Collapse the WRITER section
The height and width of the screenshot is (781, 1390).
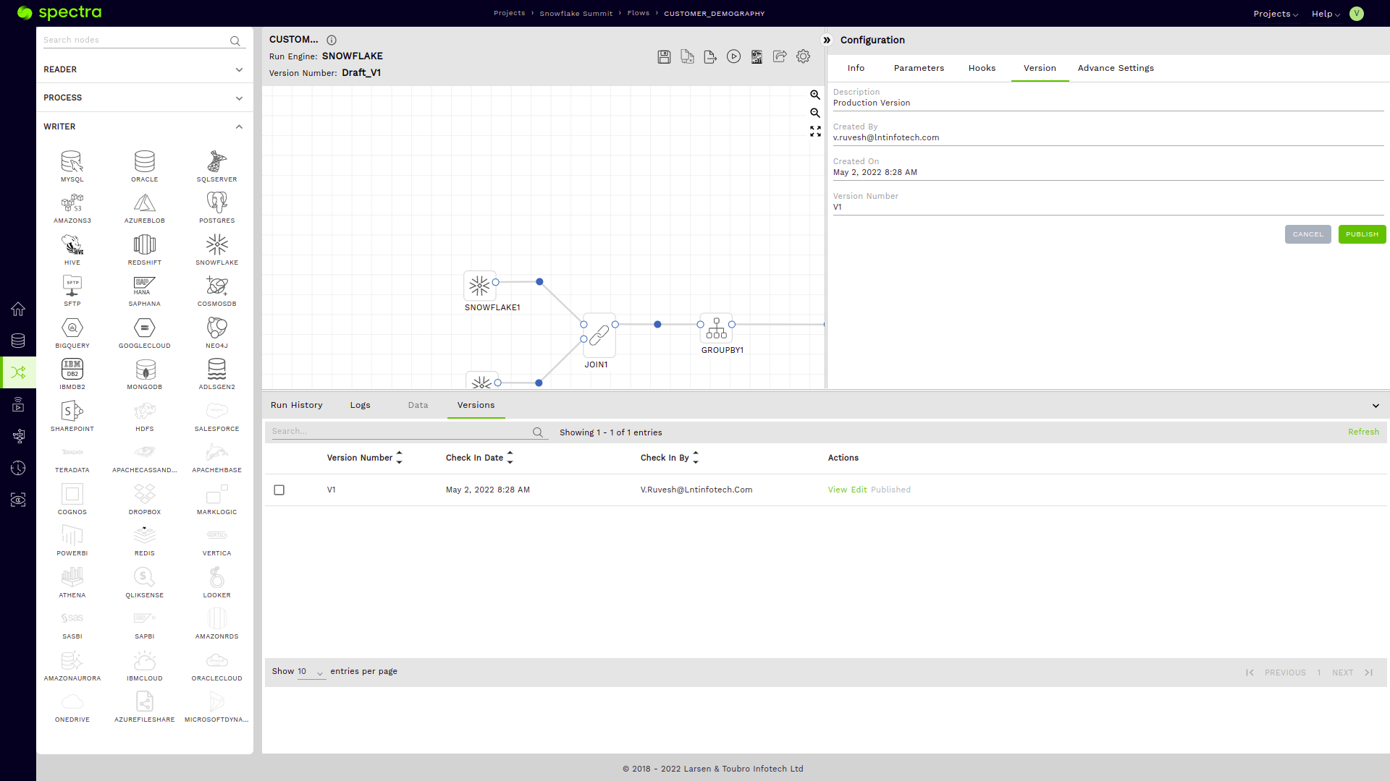(145, 127)
